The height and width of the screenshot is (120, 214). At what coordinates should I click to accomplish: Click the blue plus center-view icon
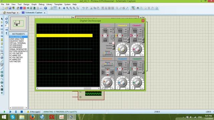click(x=64, y=8)
